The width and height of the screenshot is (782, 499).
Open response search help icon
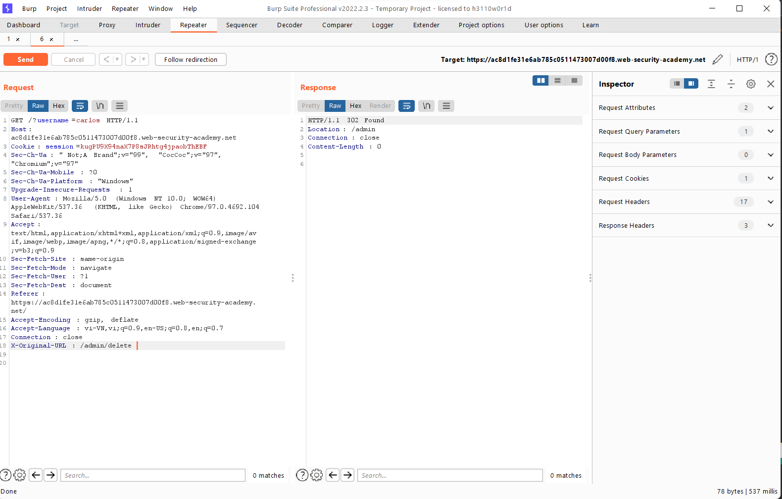[302, 475]
